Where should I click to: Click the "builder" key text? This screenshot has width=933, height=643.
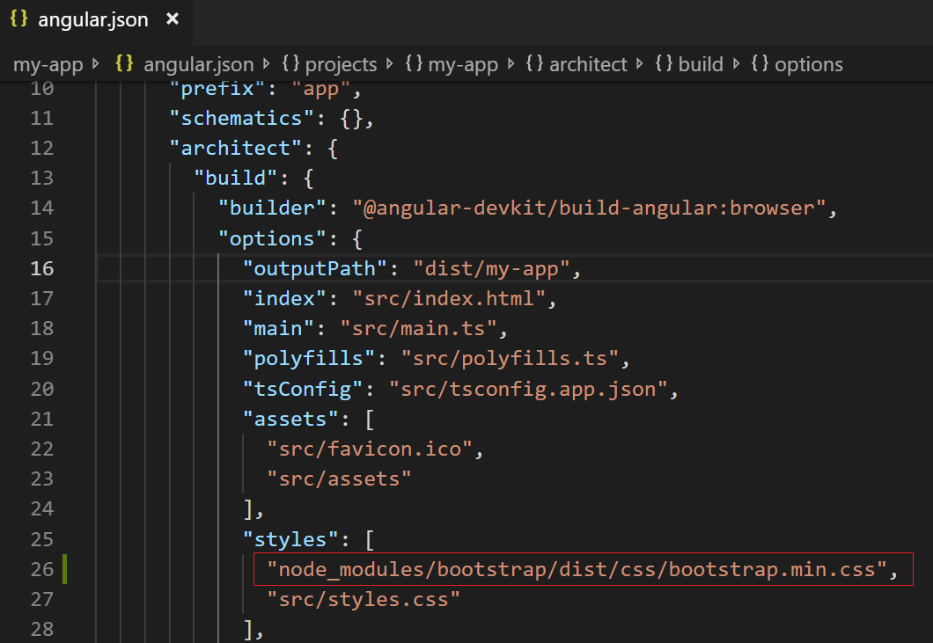coord(272,208)
